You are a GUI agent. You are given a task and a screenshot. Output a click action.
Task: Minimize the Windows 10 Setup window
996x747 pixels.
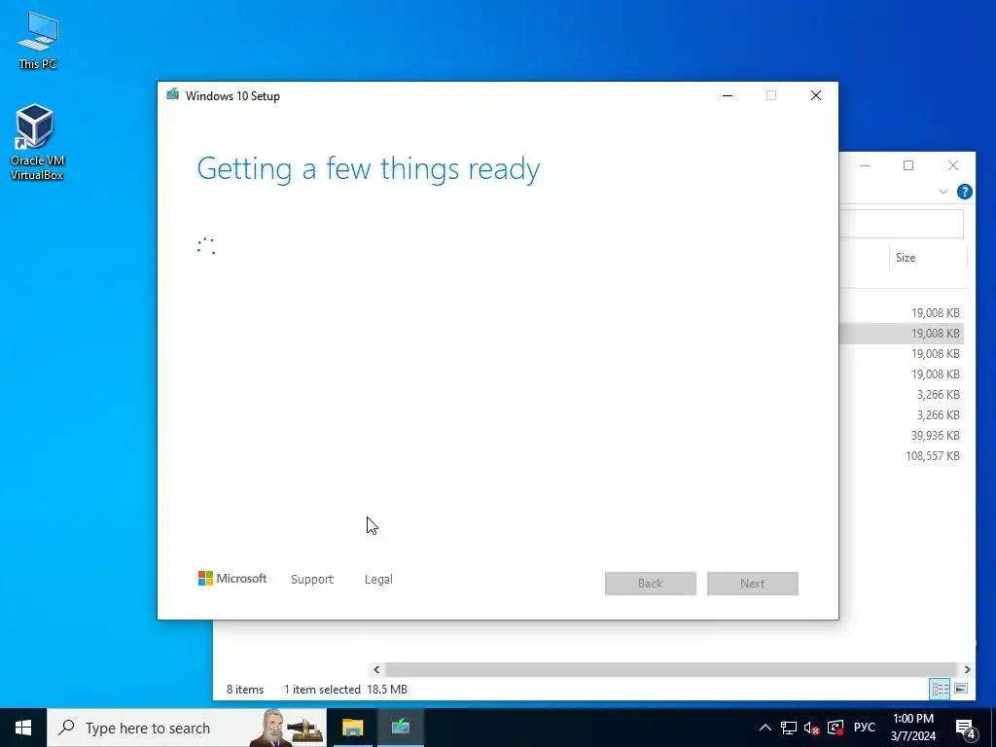click(x=728, y=96)
